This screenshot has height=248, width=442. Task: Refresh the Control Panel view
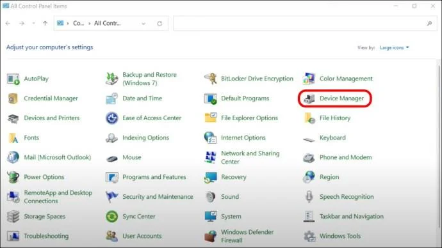[160, 24]
